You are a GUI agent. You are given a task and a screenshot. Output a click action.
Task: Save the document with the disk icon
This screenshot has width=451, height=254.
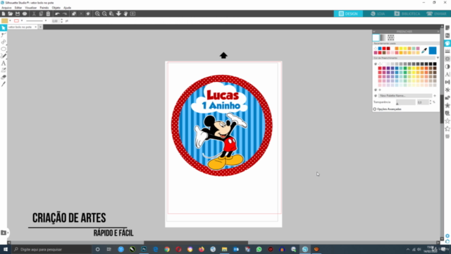(x=18, y=13)
